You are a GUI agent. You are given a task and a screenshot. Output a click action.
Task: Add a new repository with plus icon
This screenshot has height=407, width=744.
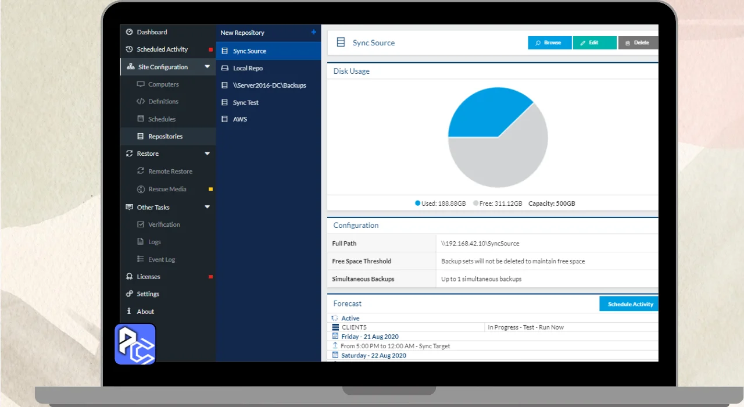(314, 33)
